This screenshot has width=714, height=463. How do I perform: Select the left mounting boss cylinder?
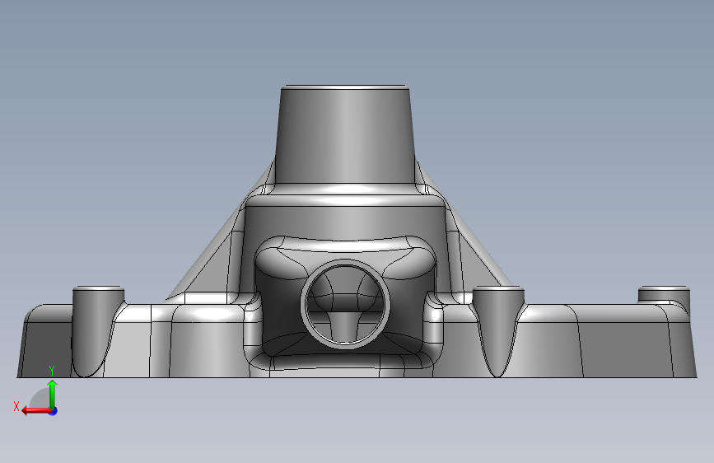click(x=97, y=331)
